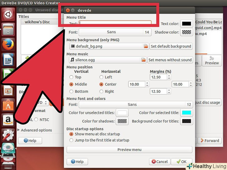Viewport: 227px width, 170px height.
Task: Open the Files manager launcher icon
Action: pyautogui.click(x=8, y=30)
